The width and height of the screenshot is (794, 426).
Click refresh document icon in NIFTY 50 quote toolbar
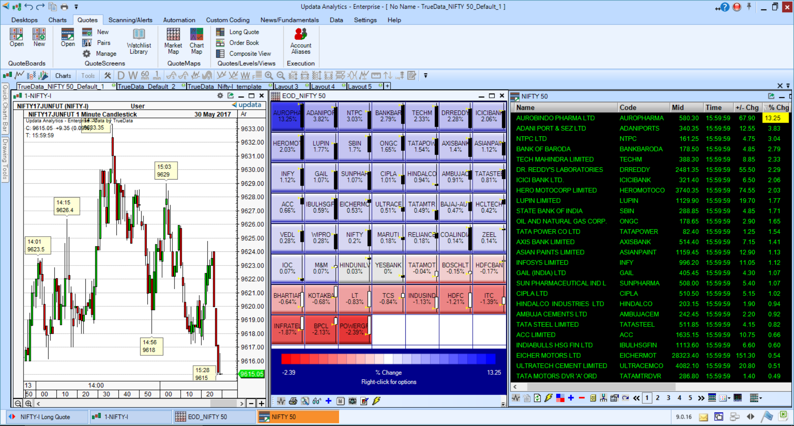pyautogui.click(x=537, y=398)
